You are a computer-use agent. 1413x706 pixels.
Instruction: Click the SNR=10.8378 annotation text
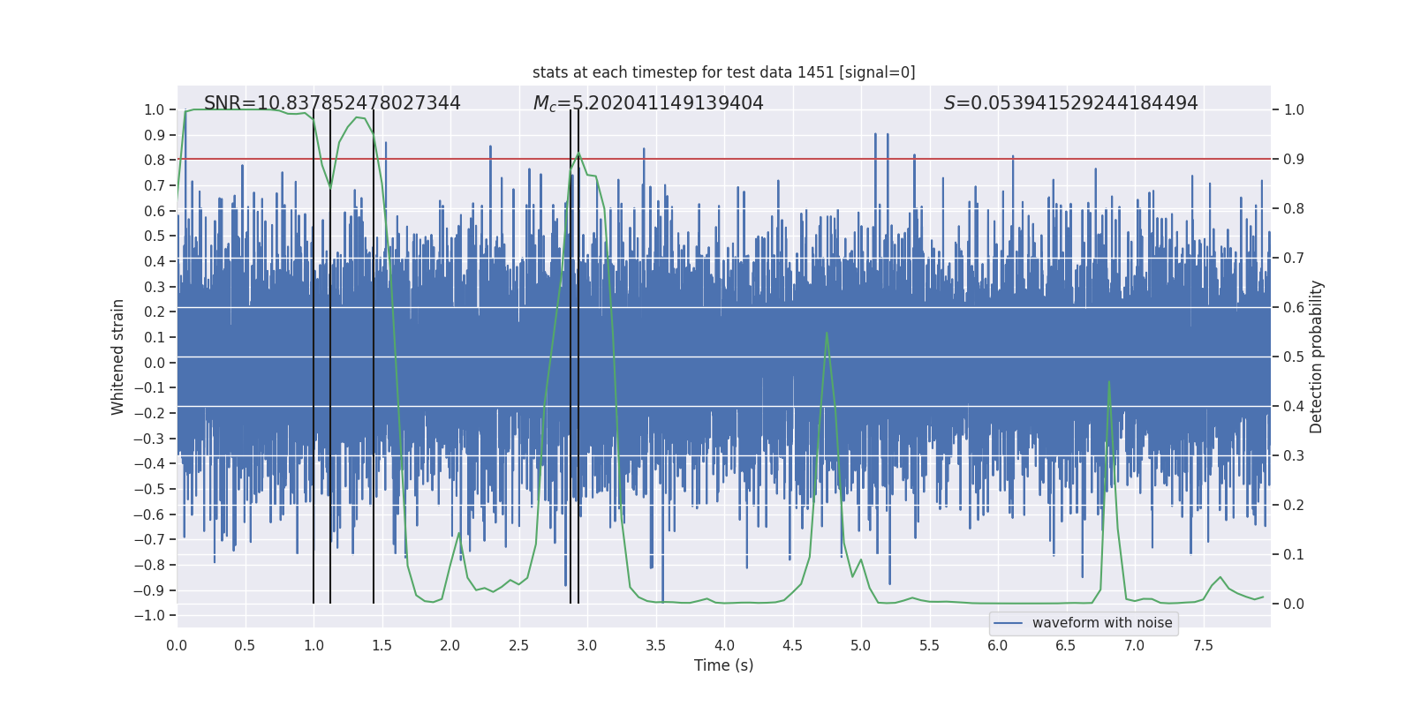point(332,103)
